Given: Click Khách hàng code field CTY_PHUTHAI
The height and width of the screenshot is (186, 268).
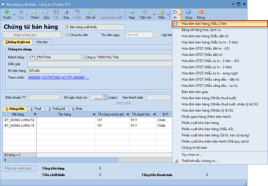Looking at the screenshot, I should (55, 57).
